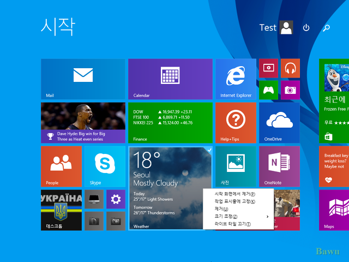This screenshot has width=349, height=262.
Task: Expand the 크기 조정 submenu arrow
Action: click(x=267, y=217)
